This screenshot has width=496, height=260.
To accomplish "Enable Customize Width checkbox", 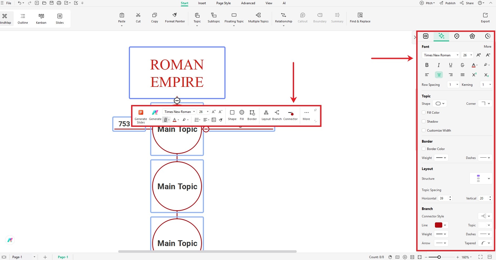I will (424, 130).
